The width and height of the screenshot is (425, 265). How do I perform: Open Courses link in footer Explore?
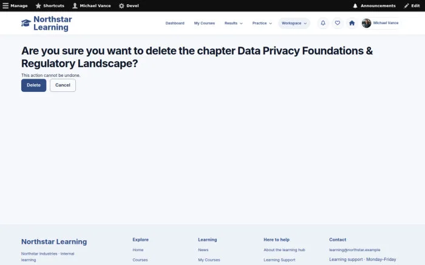click(x=140, y=260)
